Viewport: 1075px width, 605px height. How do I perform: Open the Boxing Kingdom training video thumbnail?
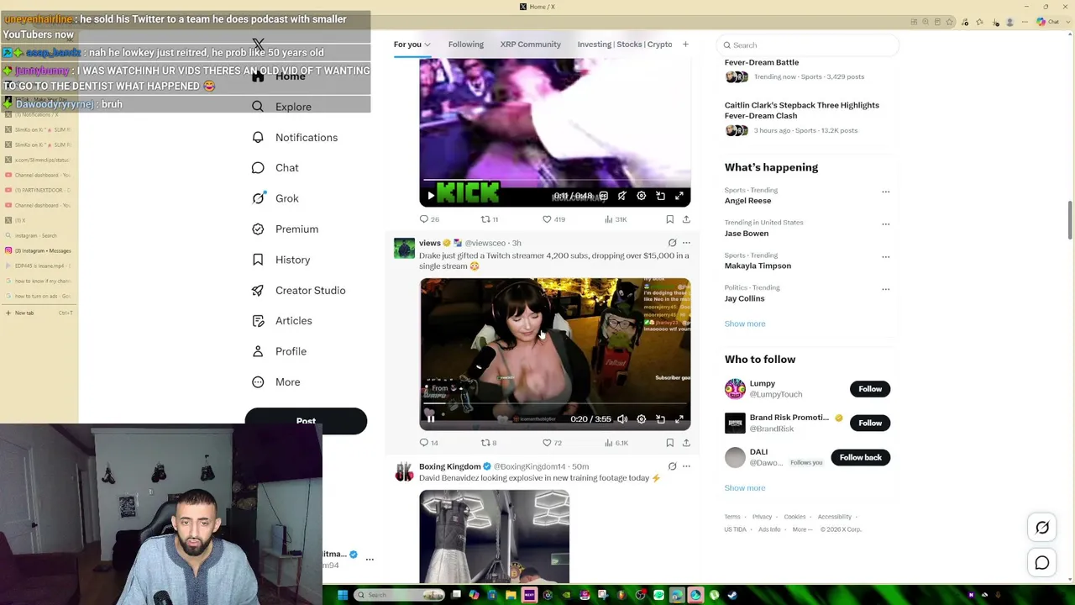pyautogui.click(x=495, y=536)
